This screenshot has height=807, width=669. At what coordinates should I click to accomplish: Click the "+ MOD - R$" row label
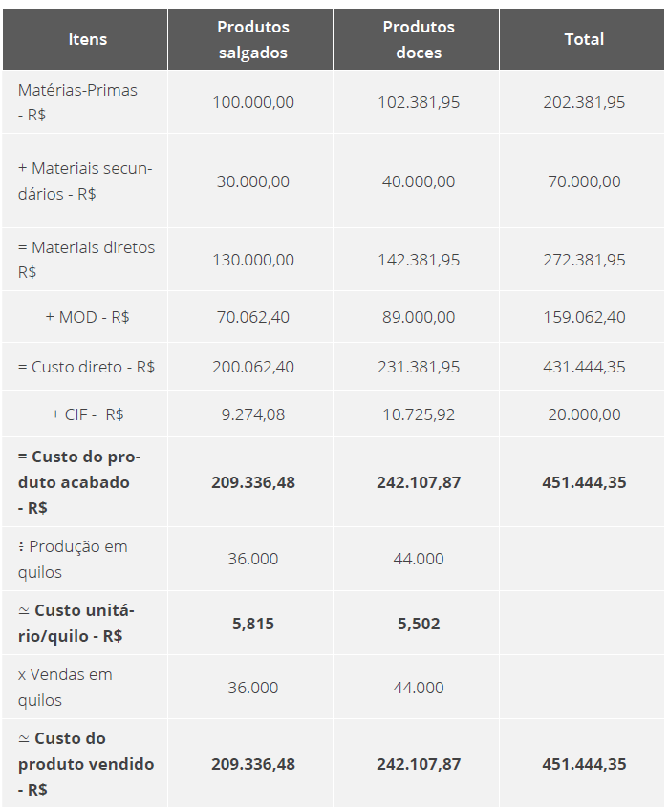87,317
